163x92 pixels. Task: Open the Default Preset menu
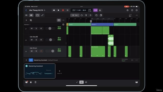[53, 60]
